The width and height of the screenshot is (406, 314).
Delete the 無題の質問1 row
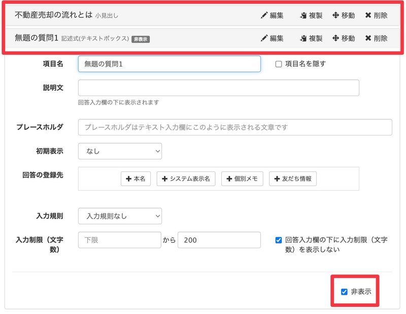pos(376,39)
